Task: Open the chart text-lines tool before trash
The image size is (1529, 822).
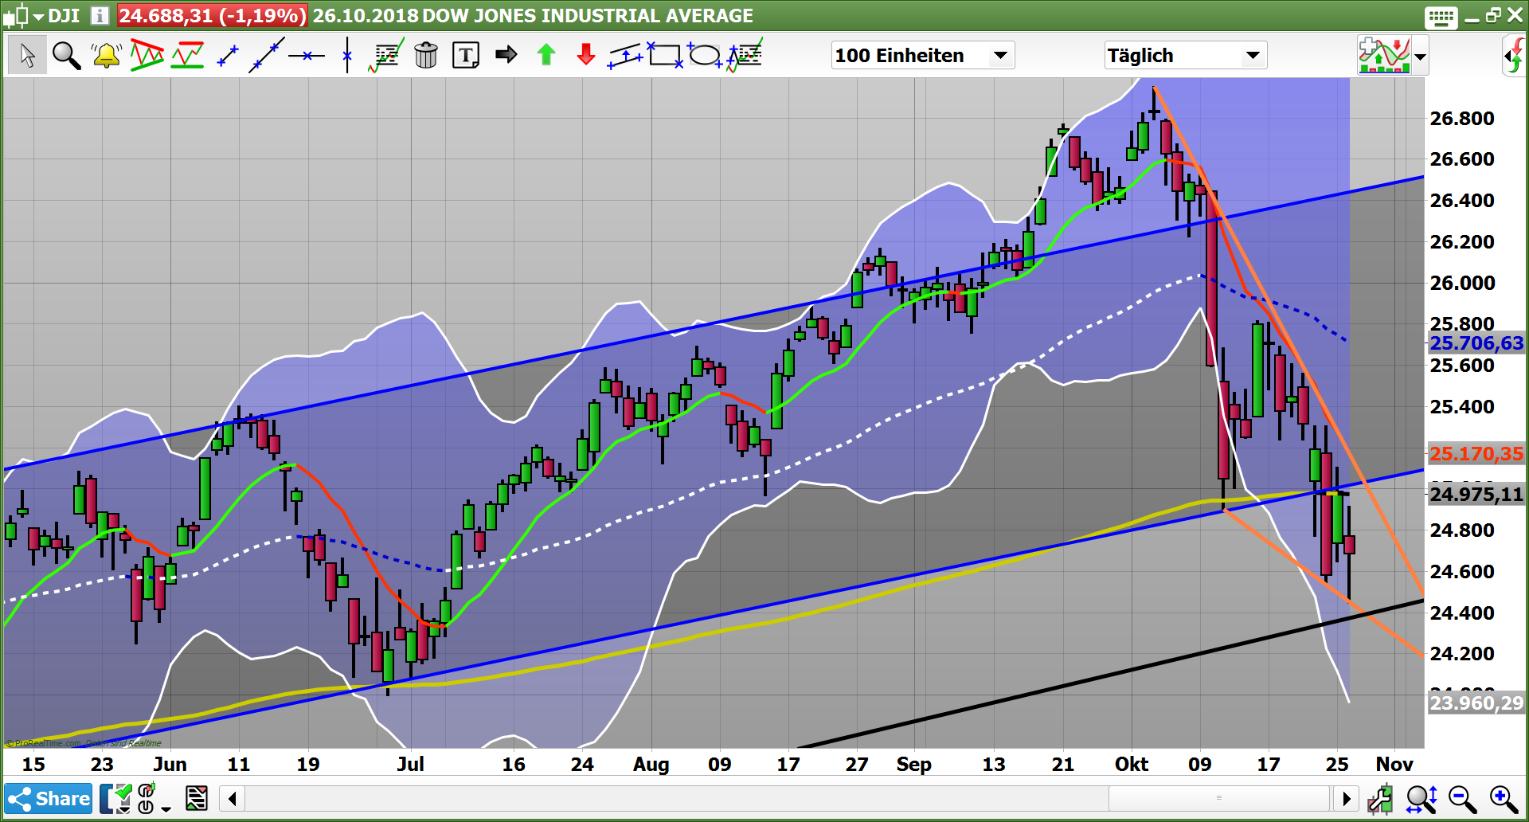Action: coord(386,55)
